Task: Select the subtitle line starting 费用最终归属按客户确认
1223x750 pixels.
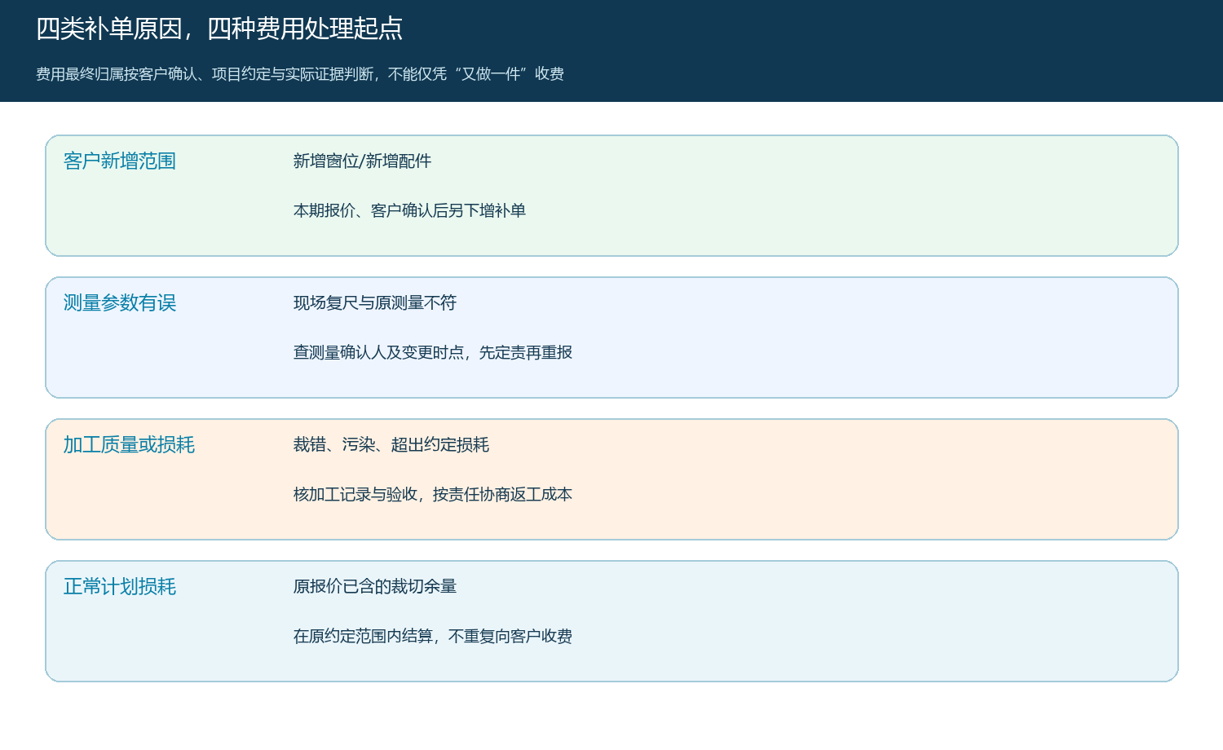Action: tap(300, 74)
